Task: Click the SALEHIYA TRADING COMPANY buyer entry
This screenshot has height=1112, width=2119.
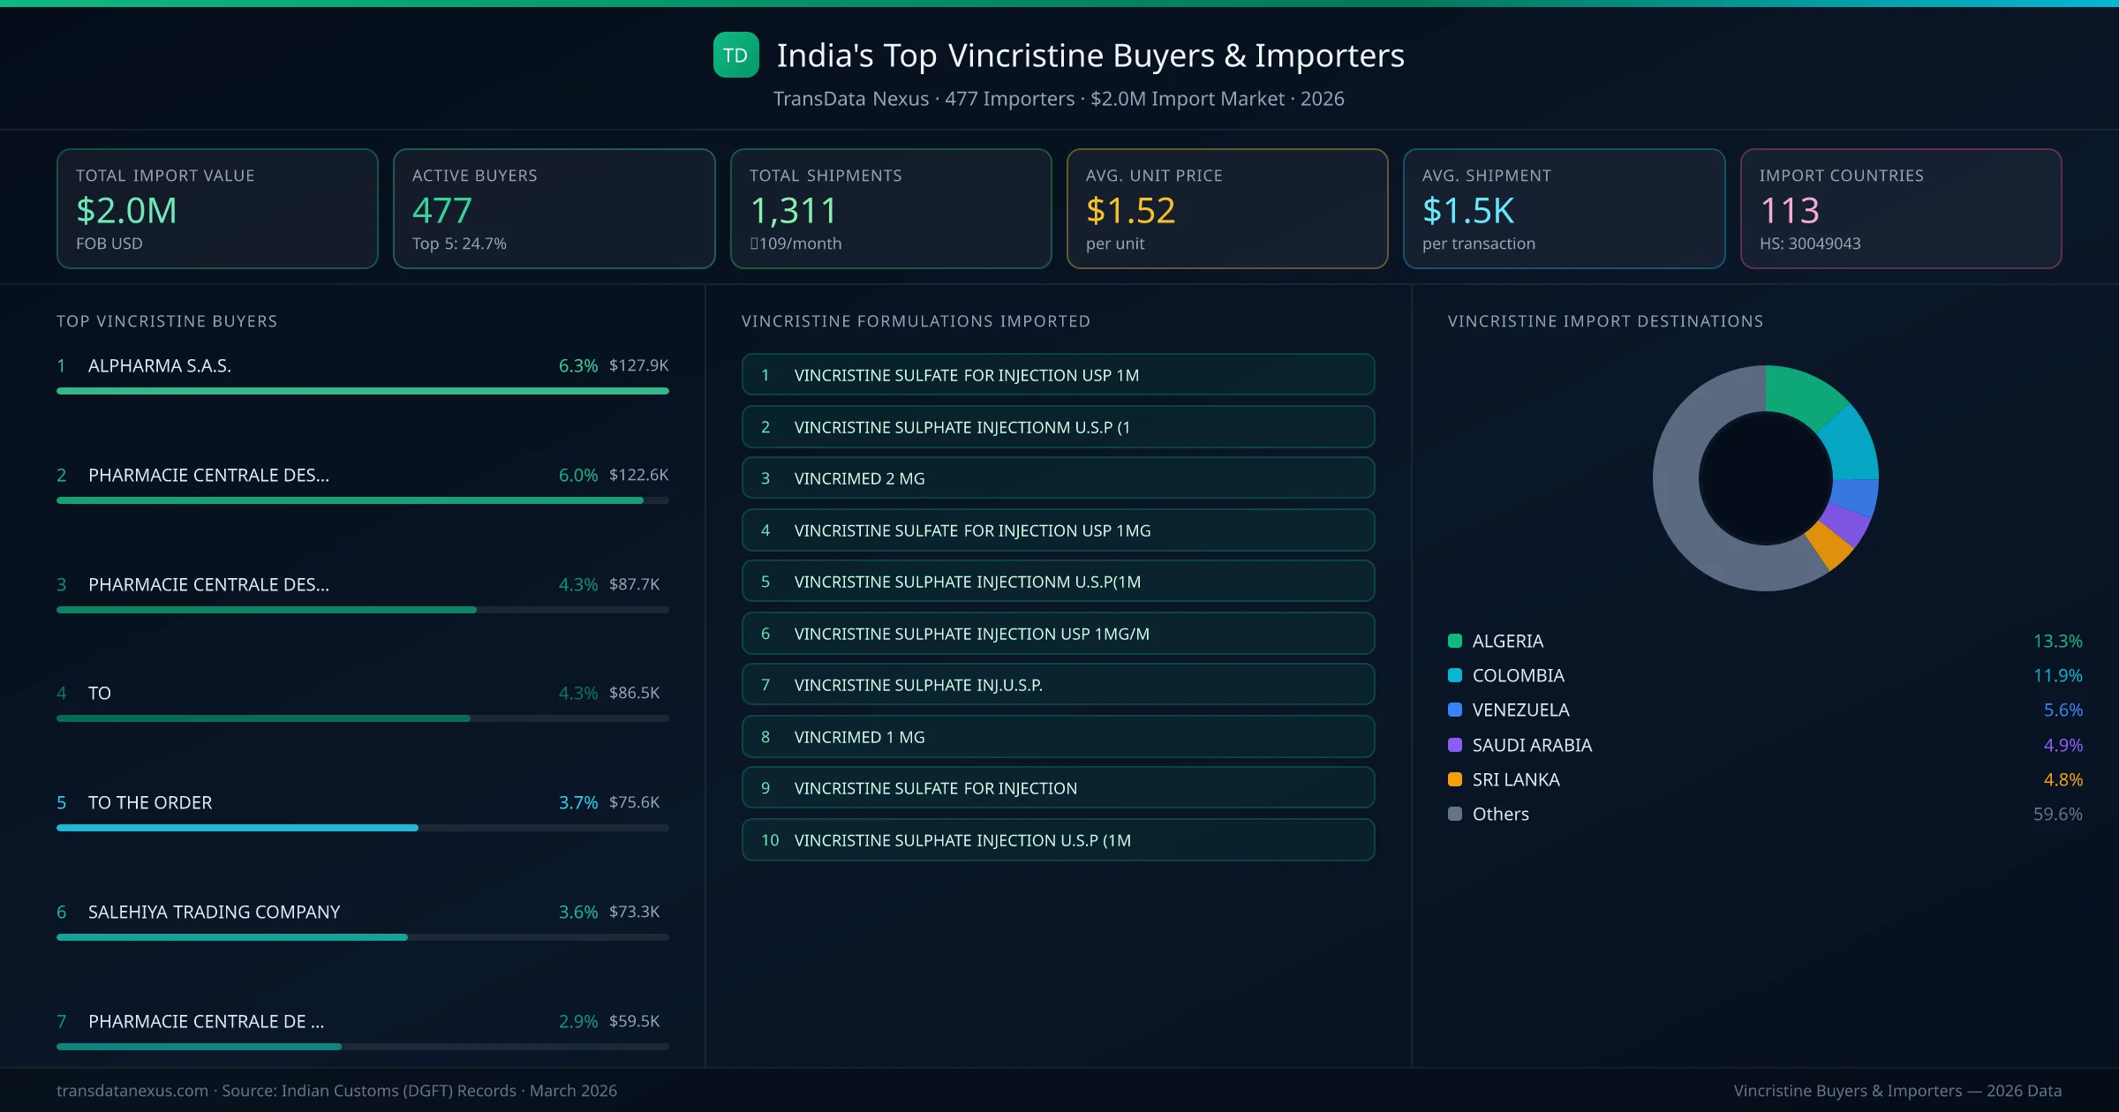Action: pyautogui.click(x=214, y=912)
